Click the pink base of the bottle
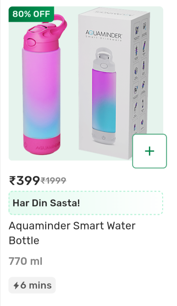Image resolution: width=177 pixels, height=306 pixels. pos(42,144)
